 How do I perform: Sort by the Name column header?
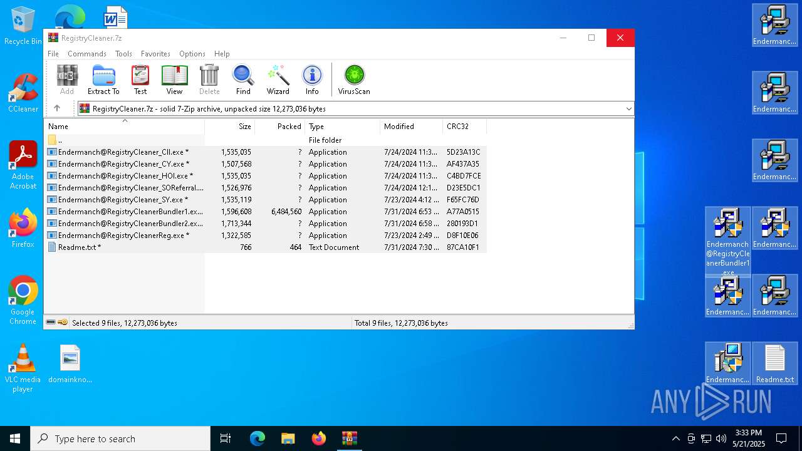(124, 127)
